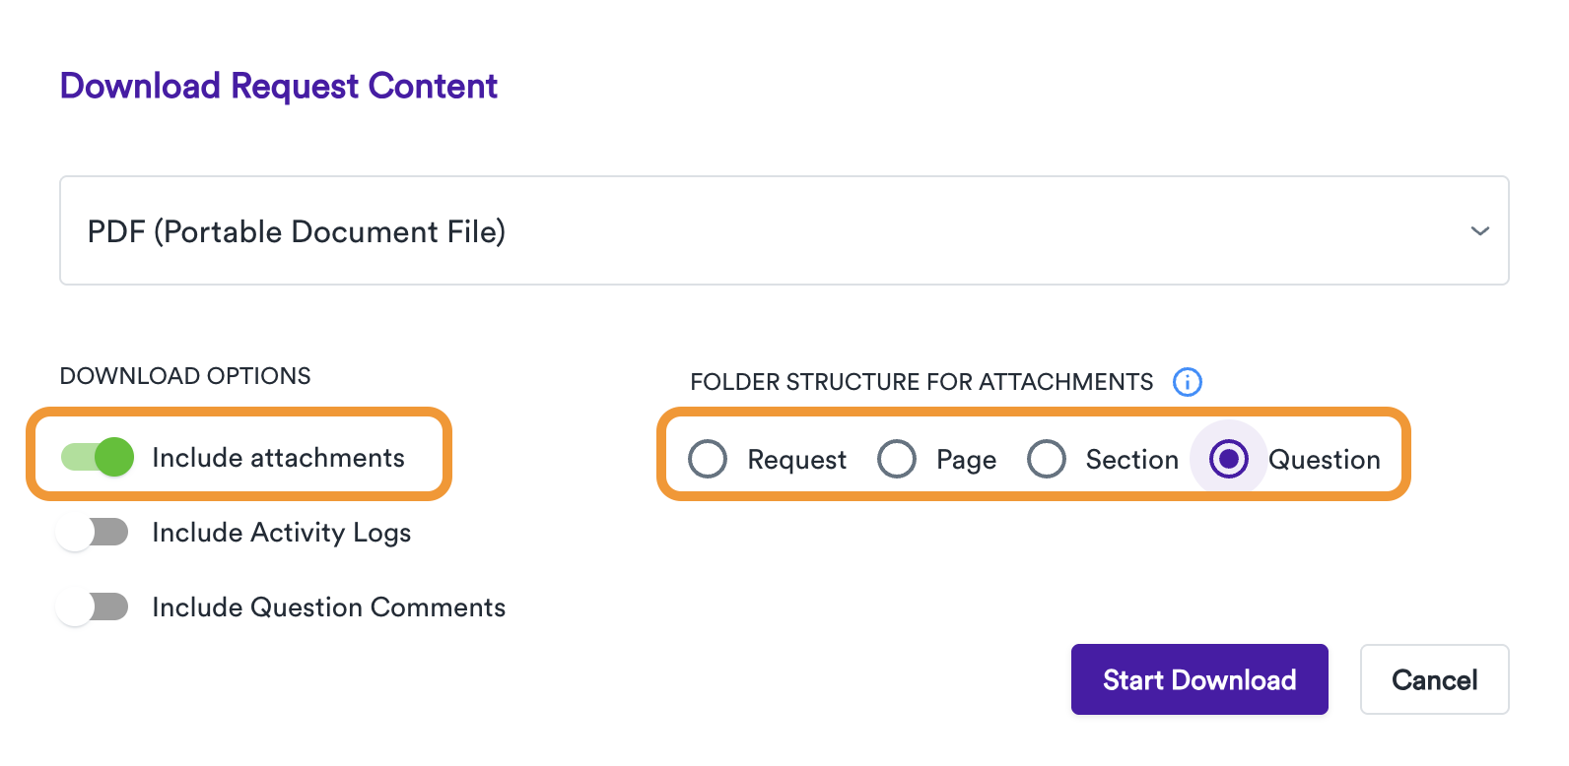
Task: Click the Download Request Content heading
Action: (x=279, y=87)
